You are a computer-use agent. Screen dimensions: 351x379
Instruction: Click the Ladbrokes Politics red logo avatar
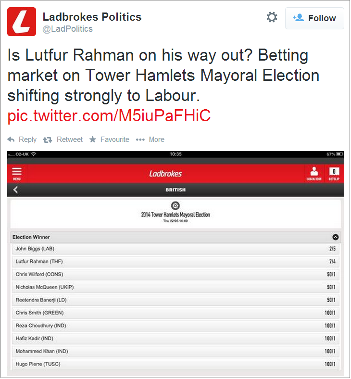tap(22, 22)
